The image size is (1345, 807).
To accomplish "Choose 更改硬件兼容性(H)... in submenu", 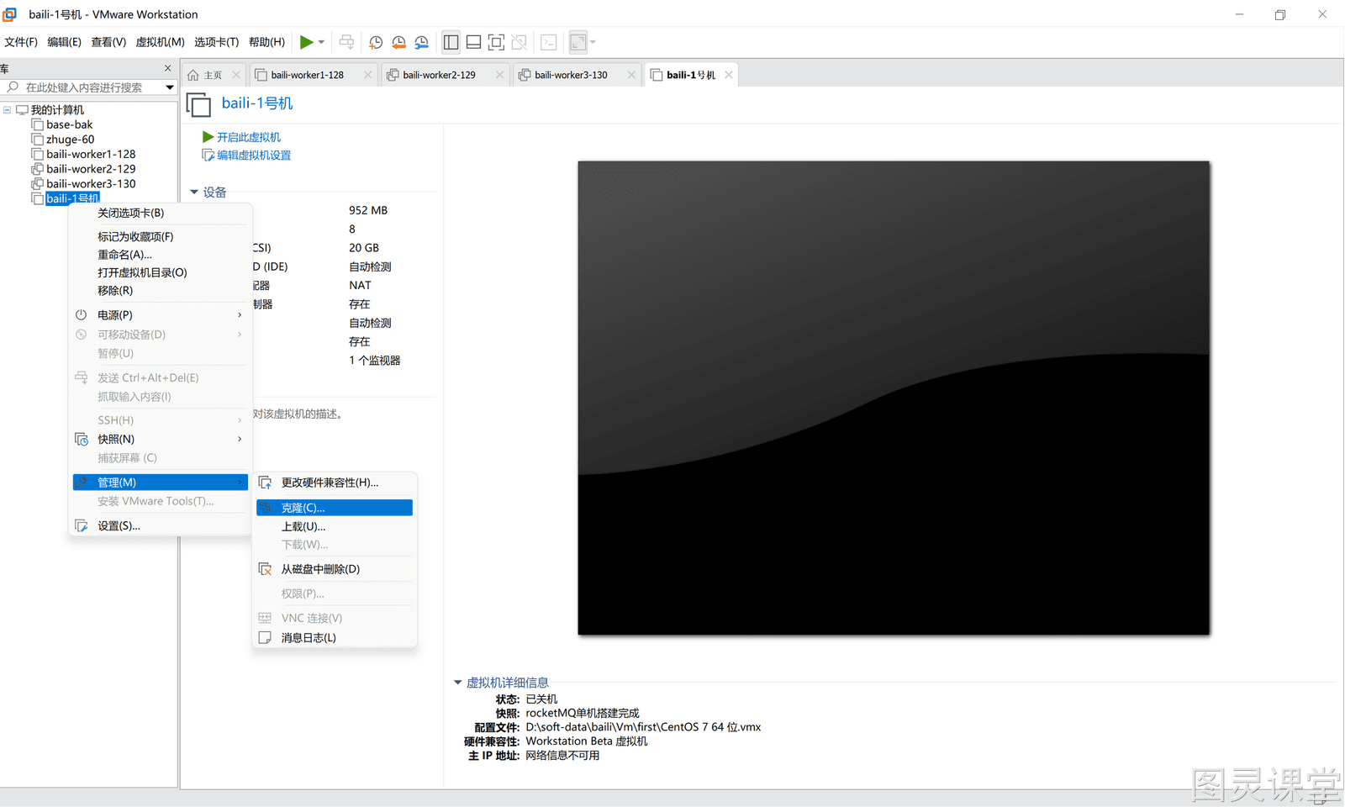I will pyautogui.click(x=335, y=483).
